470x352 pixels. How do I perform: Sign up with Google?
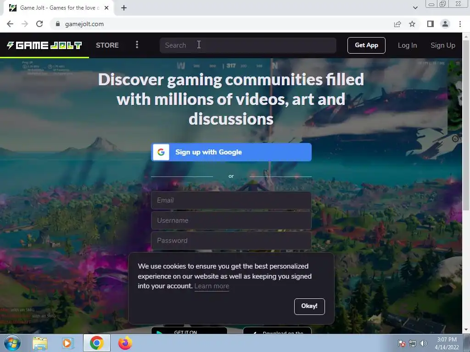coord(231,152)
